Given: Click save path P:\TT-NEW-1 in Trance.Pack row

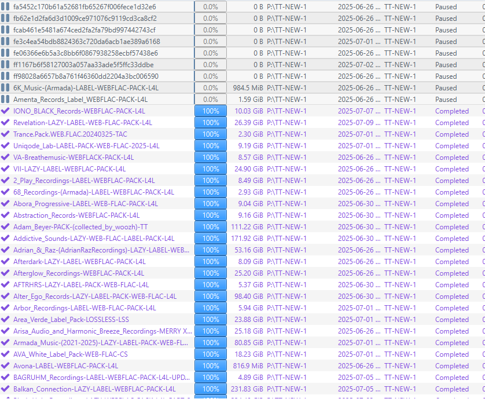Looking at the screenshot, I should [x=286, y=134].
